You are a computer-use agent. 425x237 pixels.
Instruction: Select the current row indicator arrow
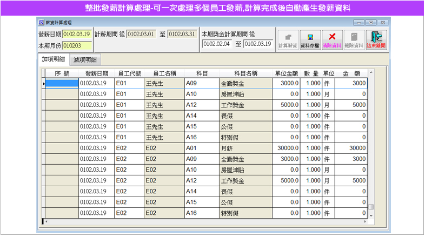tap(44, 84)
